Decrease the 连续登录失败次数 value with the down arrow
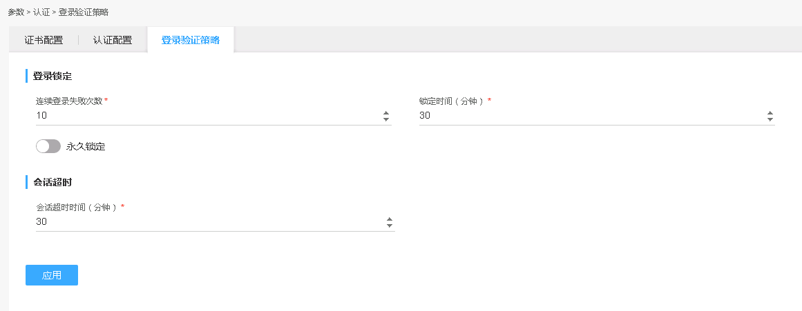Image resolution: width=802 pixels, height=311 pixels. pos(386,120)
